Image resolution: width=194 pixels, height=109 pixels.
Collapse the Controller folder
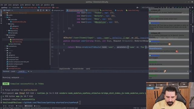(x=7, y=19)
